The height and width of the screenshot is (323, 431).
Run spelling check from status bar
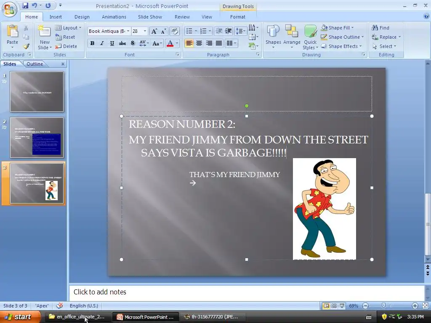tap(59, 306)
